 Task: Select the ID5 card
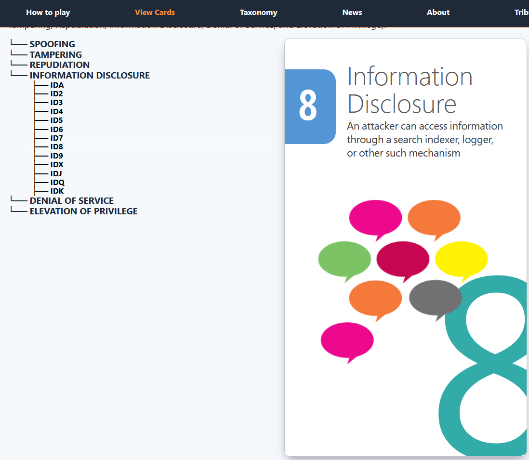[x=56, y=120]
